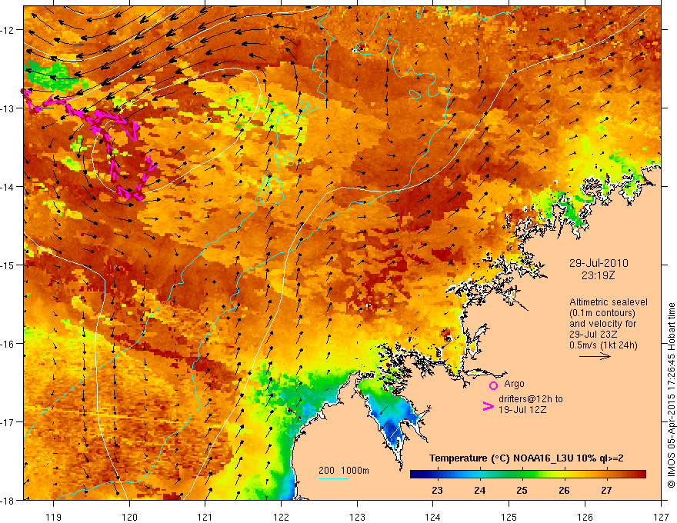Click the '19-Jul 12Z' legend text
677x523 pixels.
pyautogui.click(x=522, y=409)
